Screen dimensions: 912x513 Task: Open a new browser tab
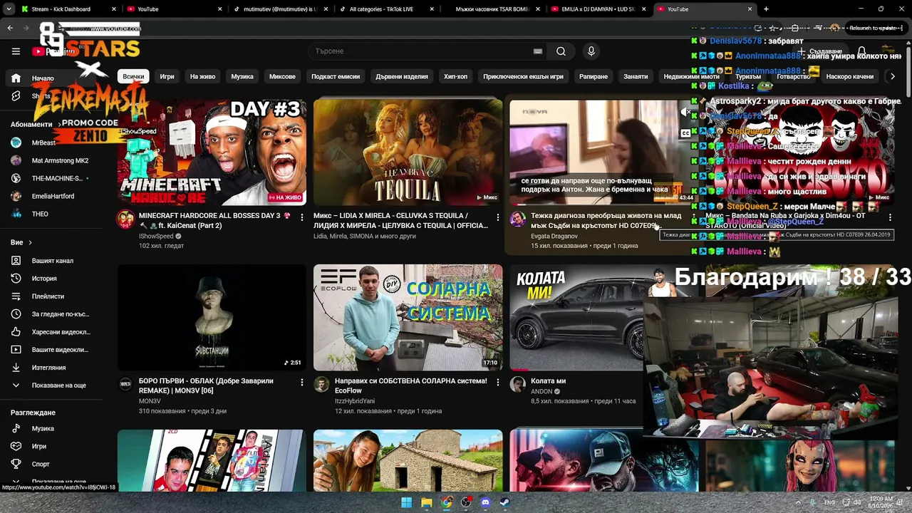pyautogui.click(x=766, y=9)
